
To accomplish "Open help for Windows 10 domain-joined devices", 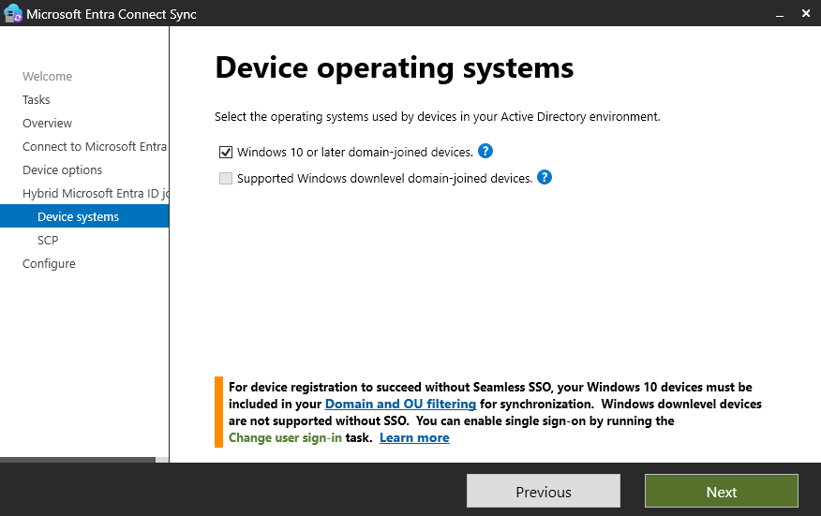I will [x=485, y=152].
